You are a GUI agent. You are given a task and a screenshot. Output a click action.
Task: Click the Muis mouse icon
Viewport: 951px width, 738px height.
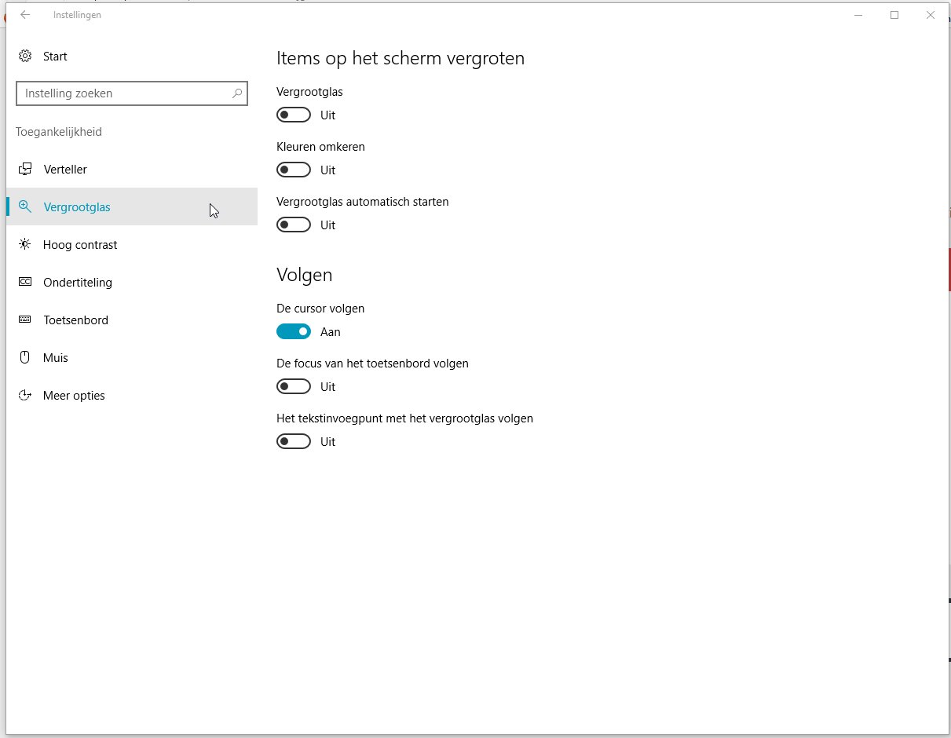pyautogui.click(x=25, y=358)
